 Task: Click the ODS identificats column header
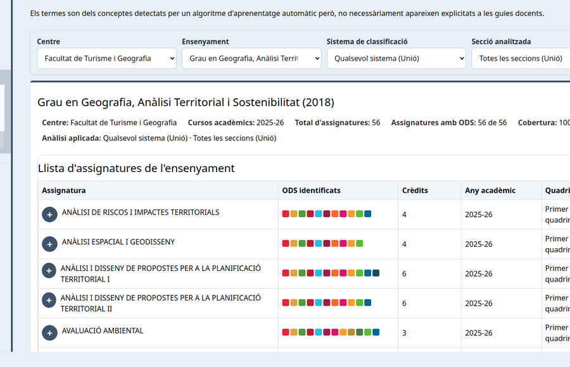click(311, 190)
